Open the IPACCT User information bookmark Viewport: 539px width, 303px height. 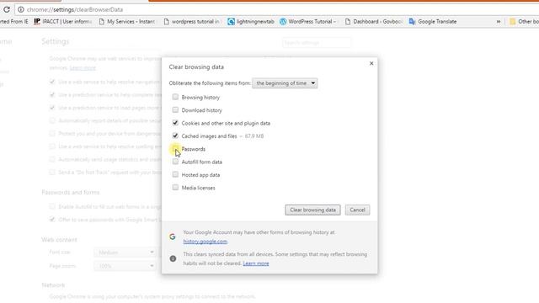(x=62, y=22)
